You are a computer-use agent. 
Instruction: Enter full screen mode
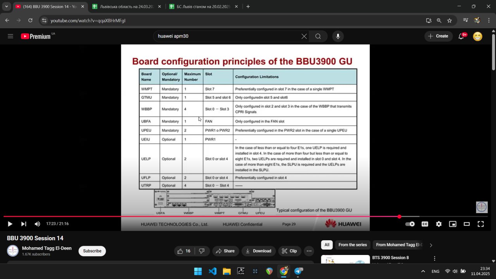point(480,224)
